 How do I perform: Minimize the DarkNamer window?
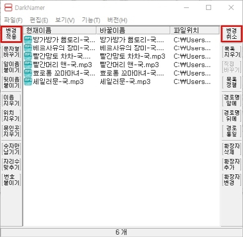coord(186,7)
